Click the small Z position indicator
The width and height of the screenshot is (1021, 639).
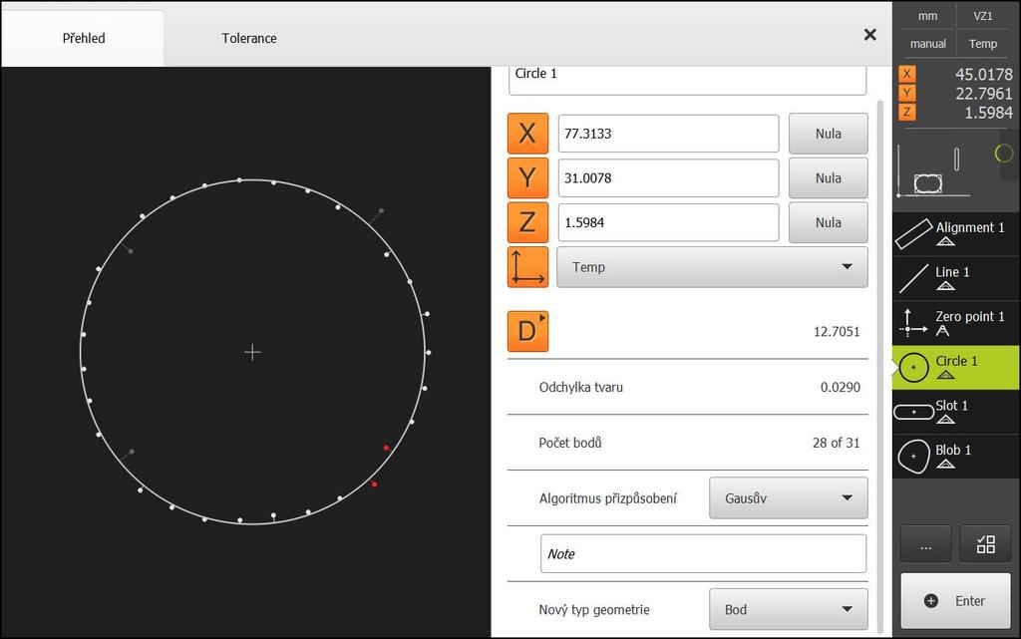point(907,112)
